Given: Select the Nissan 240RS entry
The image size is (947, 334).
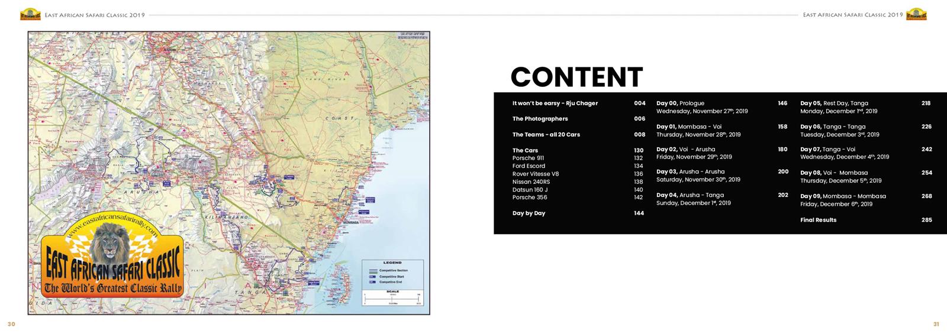Looking at the screenshot, I should pos(531,182).
